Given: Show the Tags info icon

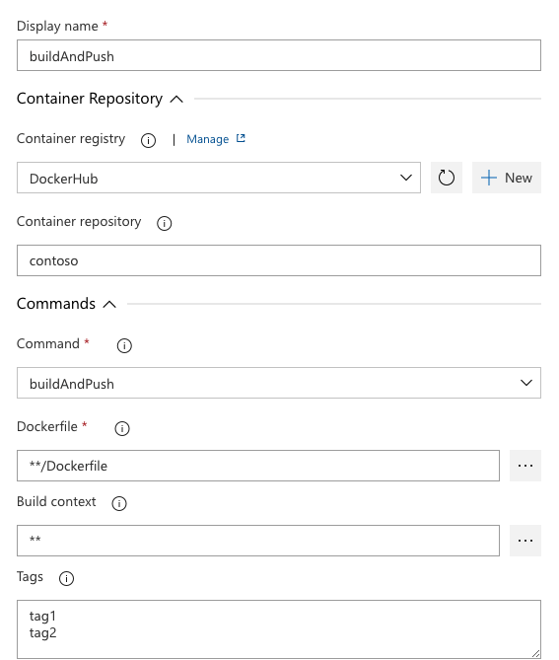Looking at the screenshot, I should click(x=66, y=578).
